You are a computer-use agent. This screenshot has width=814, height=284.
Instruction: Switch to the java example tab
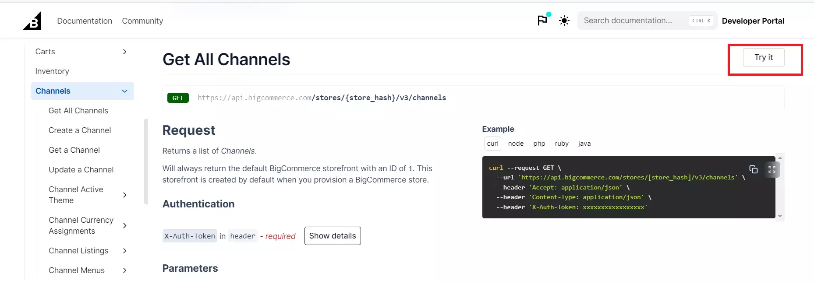coord(584,144)
